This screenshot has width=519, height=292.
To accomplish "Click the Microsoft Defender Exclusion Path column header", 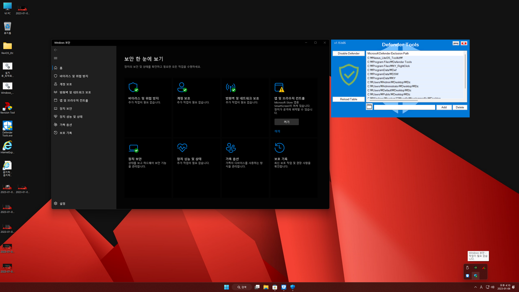I will [x=415, y=53].
